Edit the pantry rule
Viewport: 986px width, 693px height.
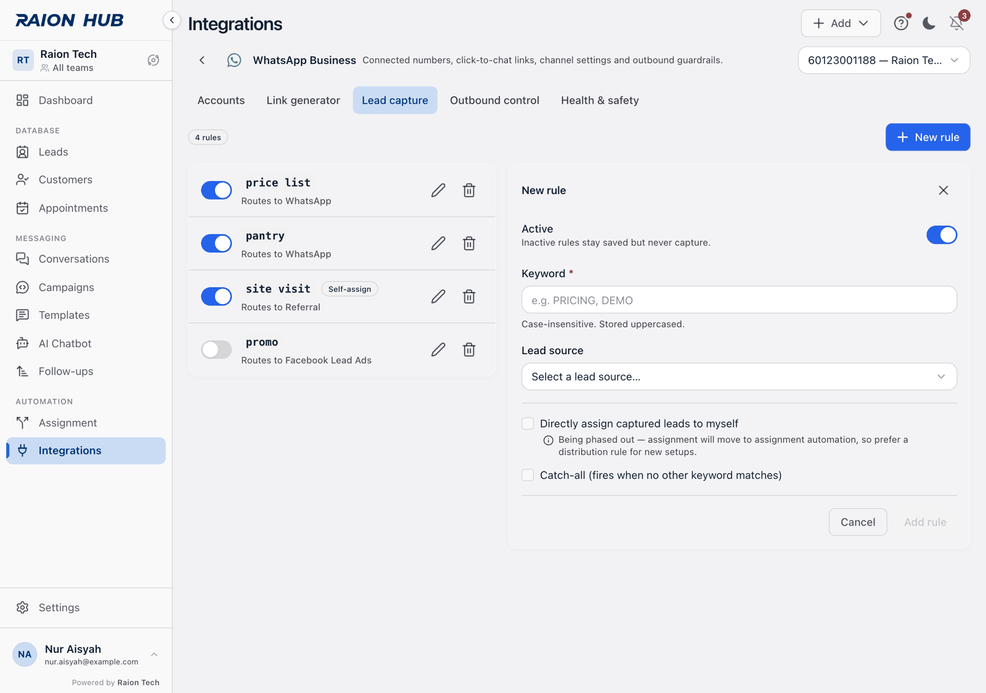(x=438, y=243)
